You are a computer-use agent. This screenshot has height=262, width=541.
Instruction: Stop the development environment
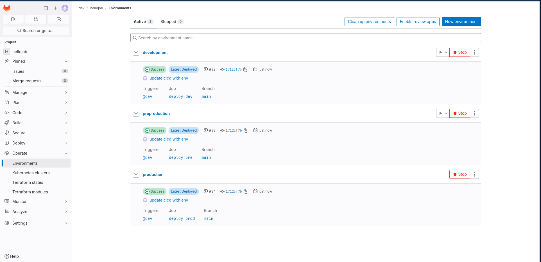pyautogui.click(x=460, y=52)
